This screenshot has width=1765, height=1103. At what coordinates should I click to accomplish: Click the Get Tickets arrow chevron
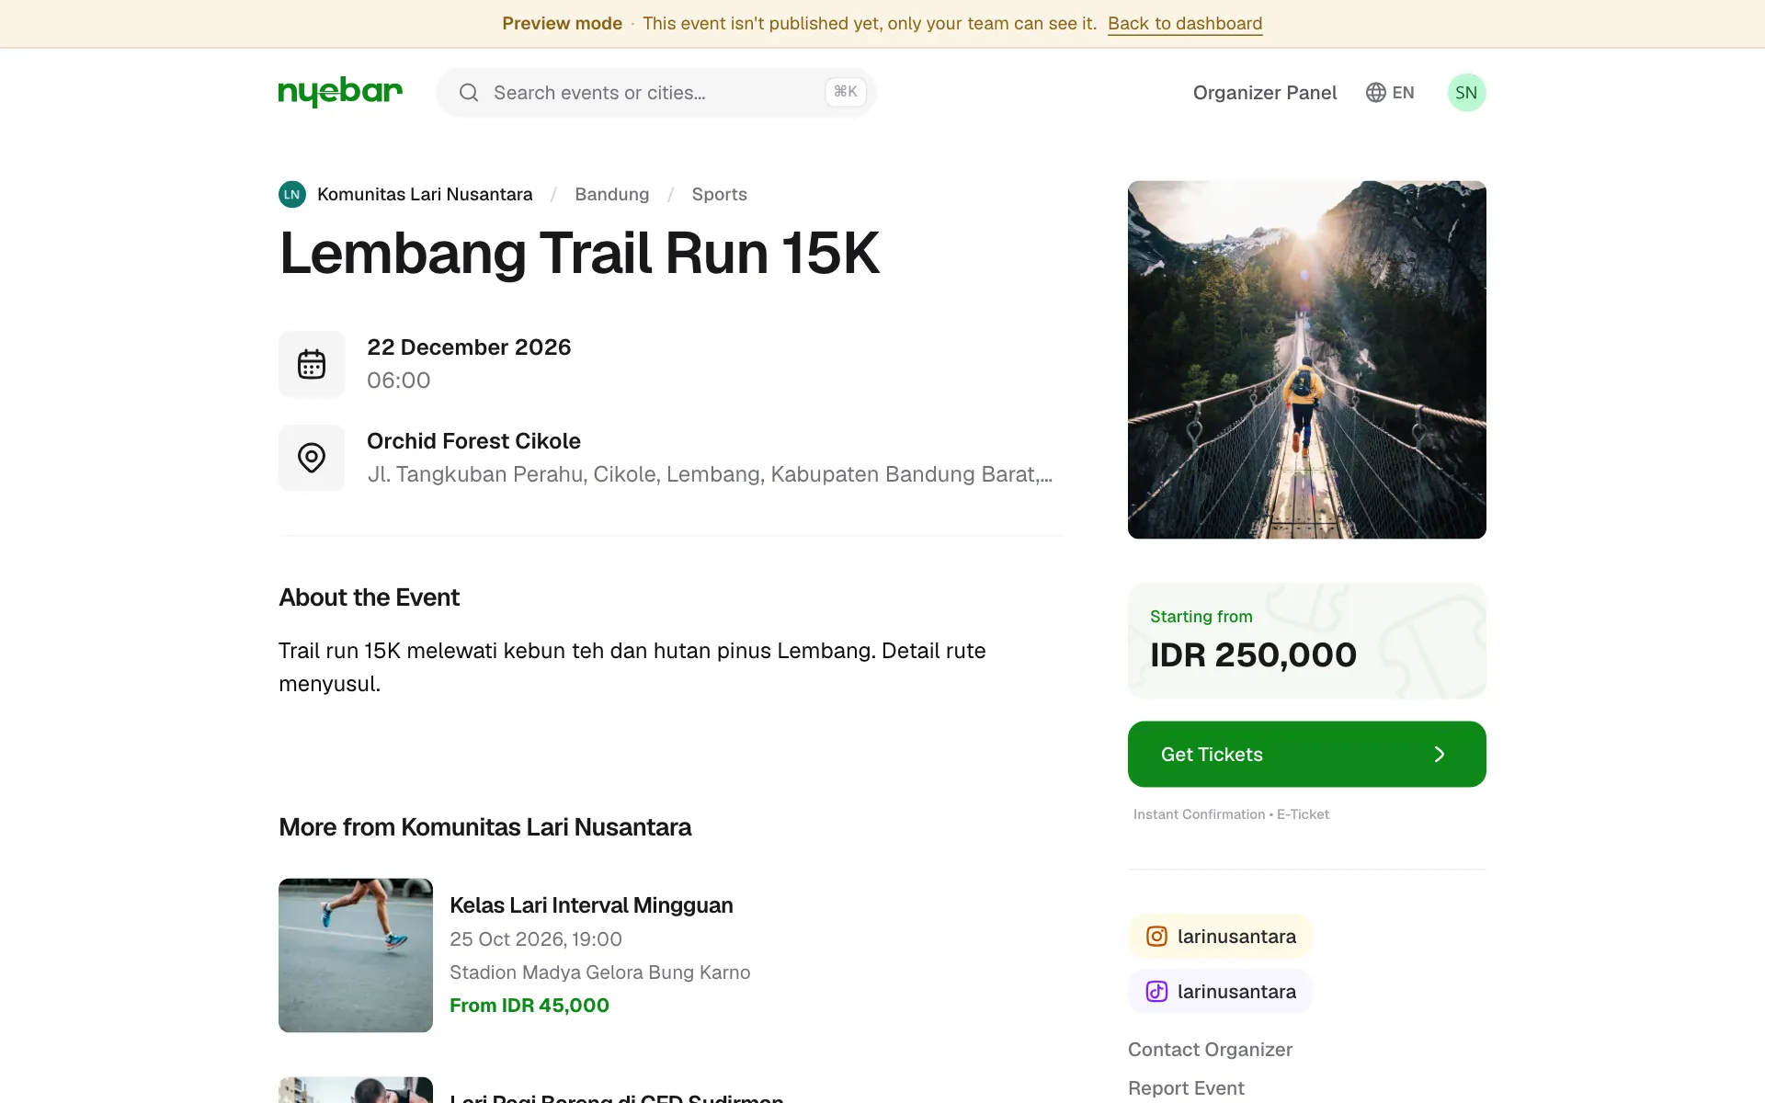(x=1440, y=755)
